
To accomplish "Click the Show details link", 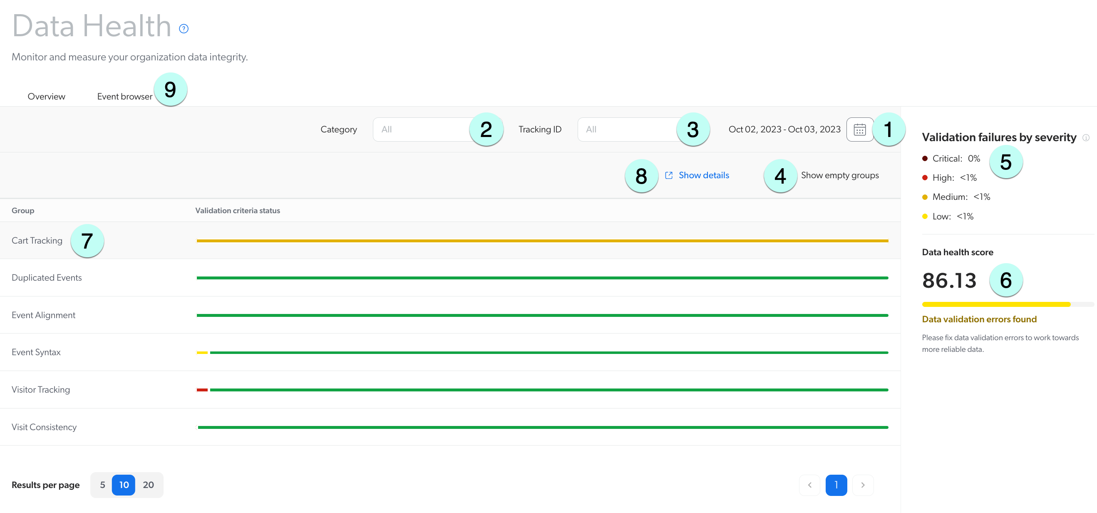I will pyautogui.click(x=703, y=175).
